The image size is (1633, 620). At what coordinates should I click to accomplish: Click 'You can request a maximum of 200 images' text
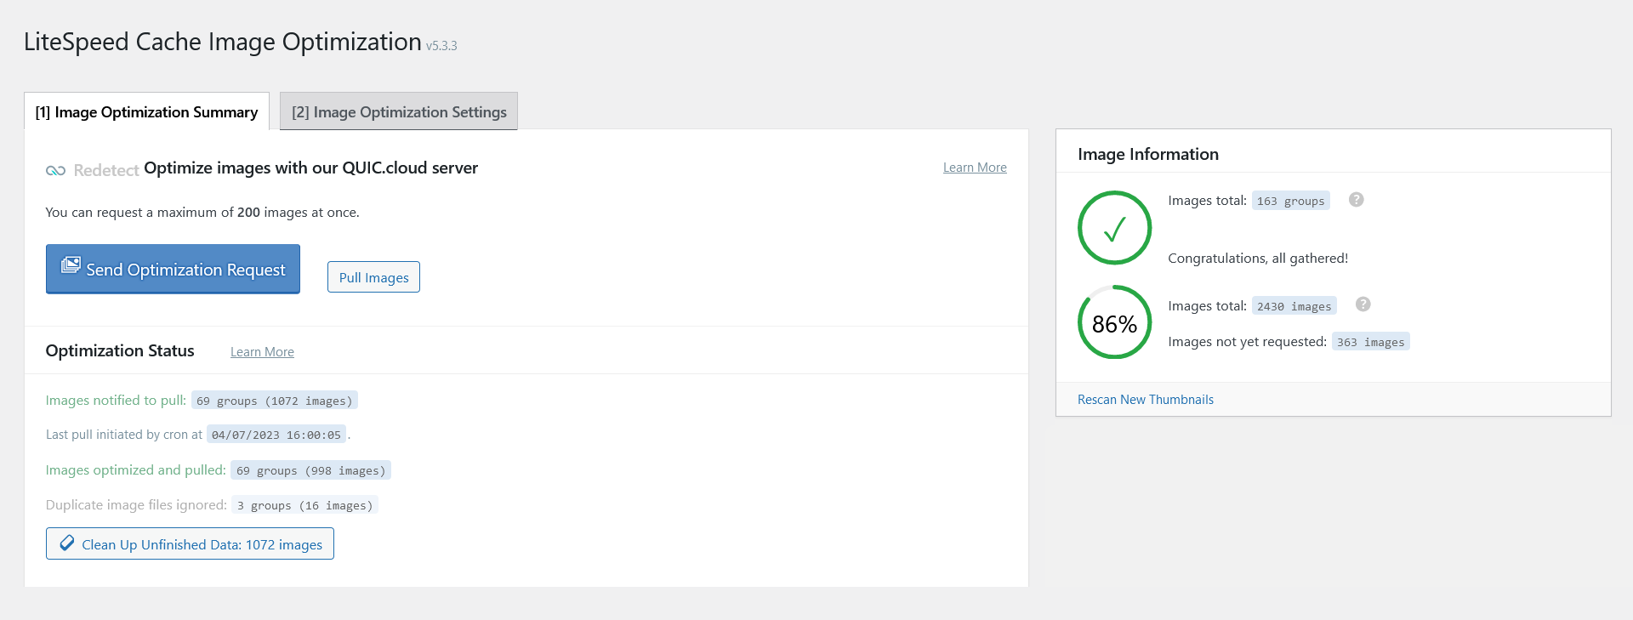[x=202, y=213]
